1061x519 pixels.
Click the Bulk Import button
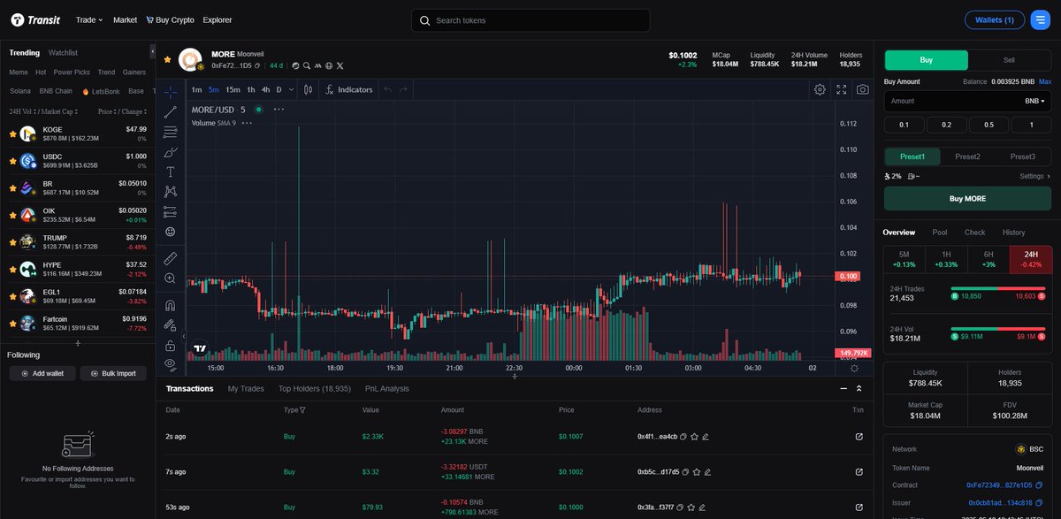click(113, 373)
